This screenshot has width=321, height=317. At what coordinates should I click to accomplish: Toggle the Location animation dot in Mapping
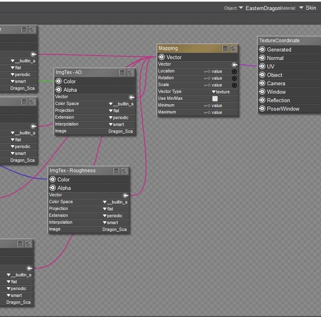[x=235, y=72]
